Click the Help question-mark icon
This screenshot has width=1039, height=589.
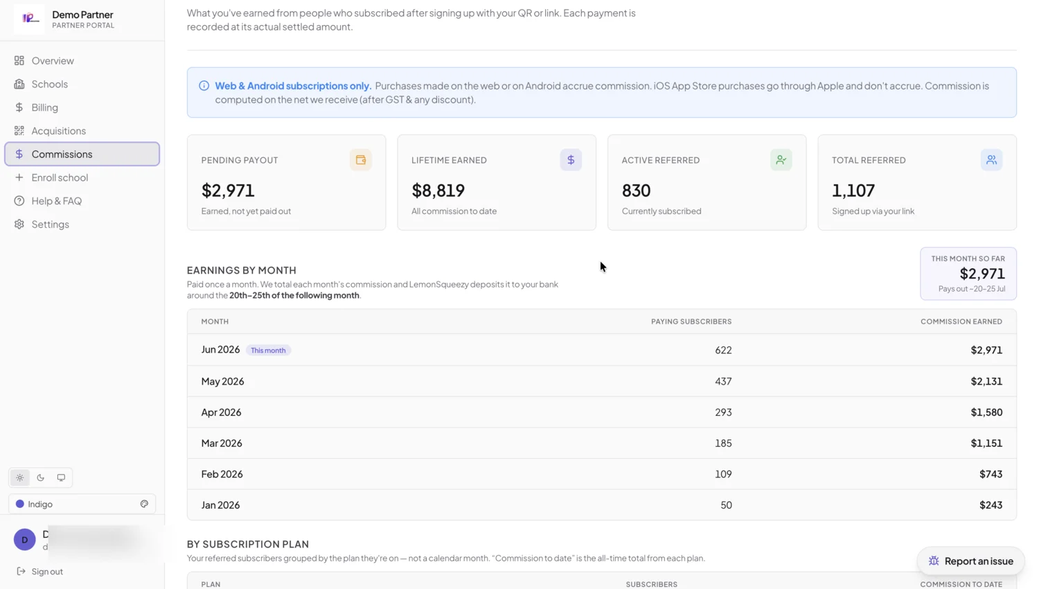click(x=19, y=201)
